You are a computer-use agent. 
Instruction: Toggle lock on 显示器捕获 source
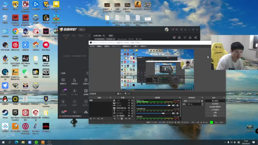point(132,116)
